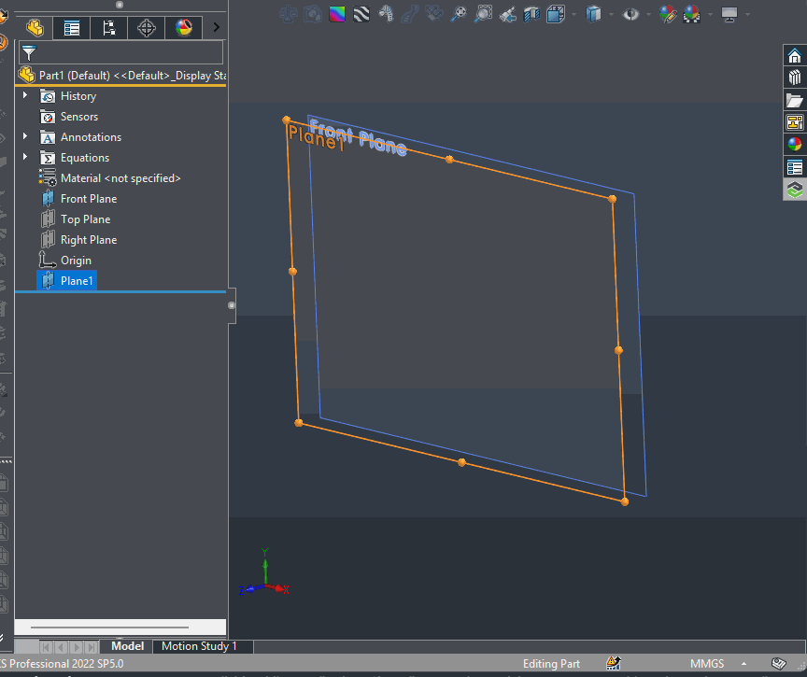Open the MMGS unit system dropdown
Screen dimensions: 807x677
[706, 664]
